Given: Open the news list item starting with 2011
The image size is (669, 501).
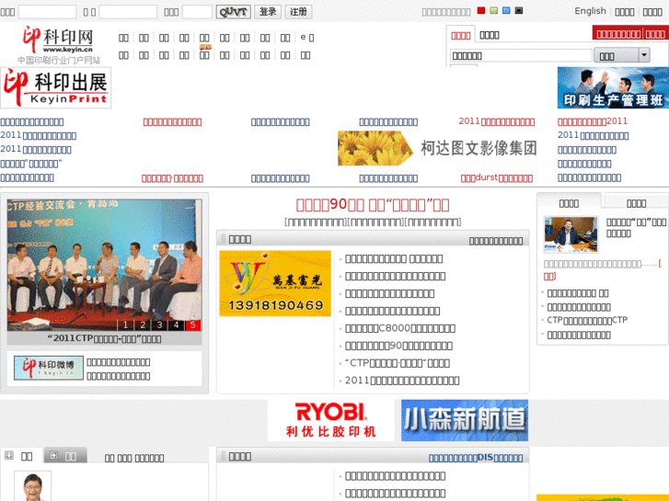Looking at the screenshot, I should click(402, 381).
